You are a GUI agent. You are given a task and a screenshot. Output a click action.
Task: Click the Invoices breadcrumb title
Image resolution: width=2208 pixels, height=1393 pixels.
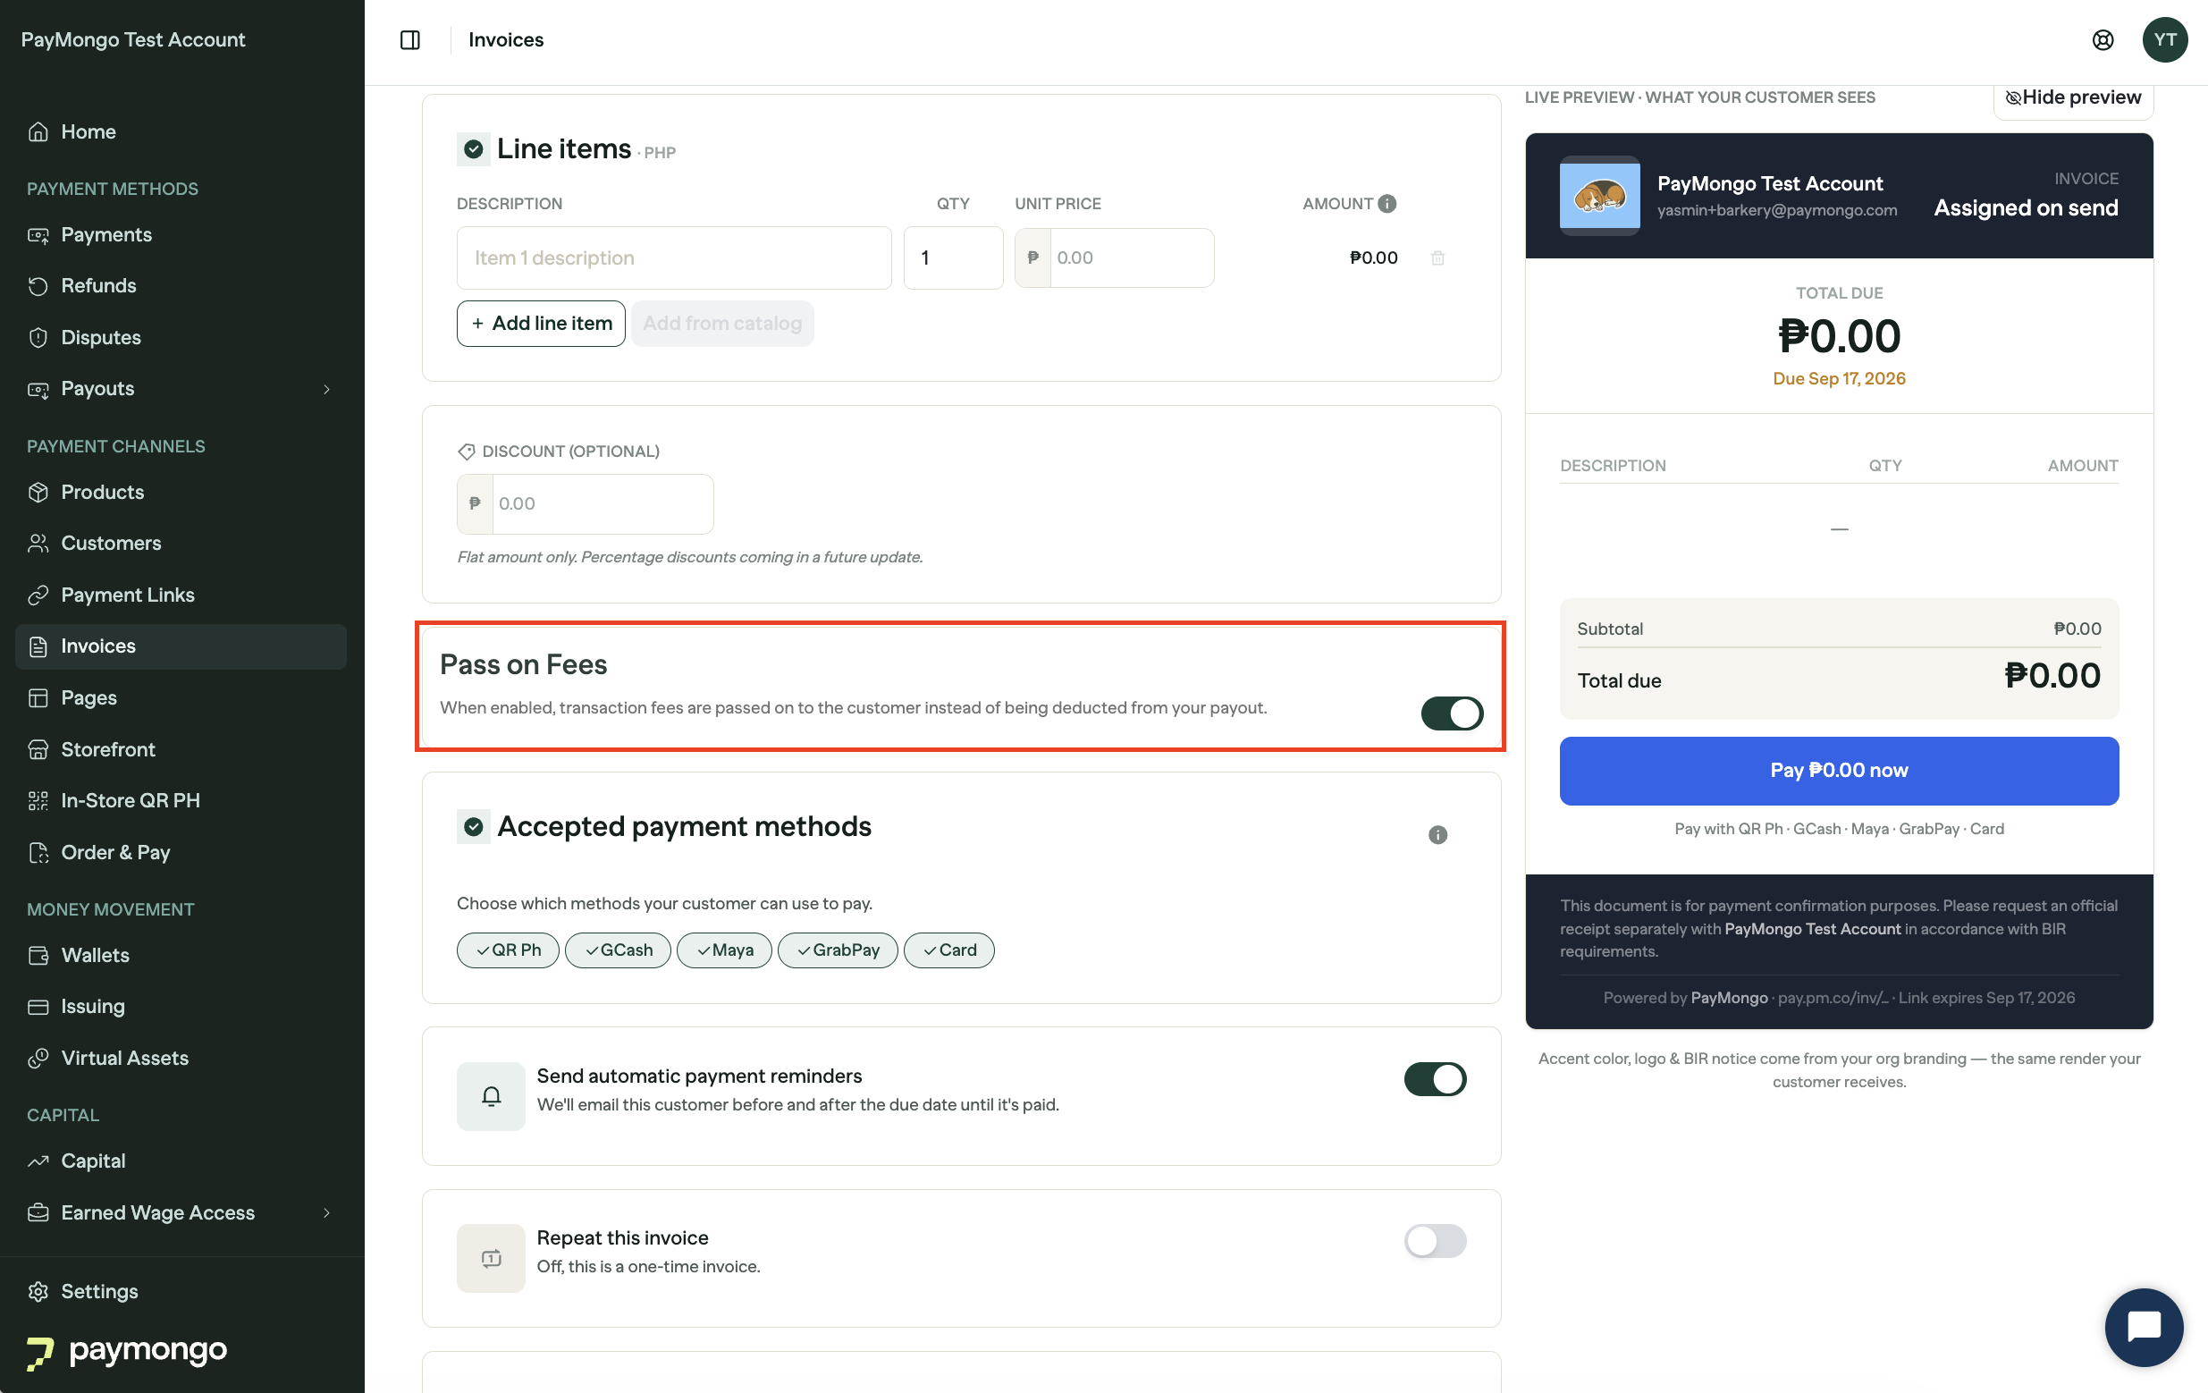click(x=506, y=39)
